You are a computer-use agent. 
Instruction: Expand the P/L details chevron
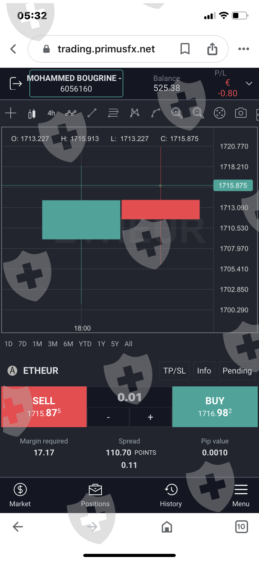pyautogui.click(x=249, y=83)
